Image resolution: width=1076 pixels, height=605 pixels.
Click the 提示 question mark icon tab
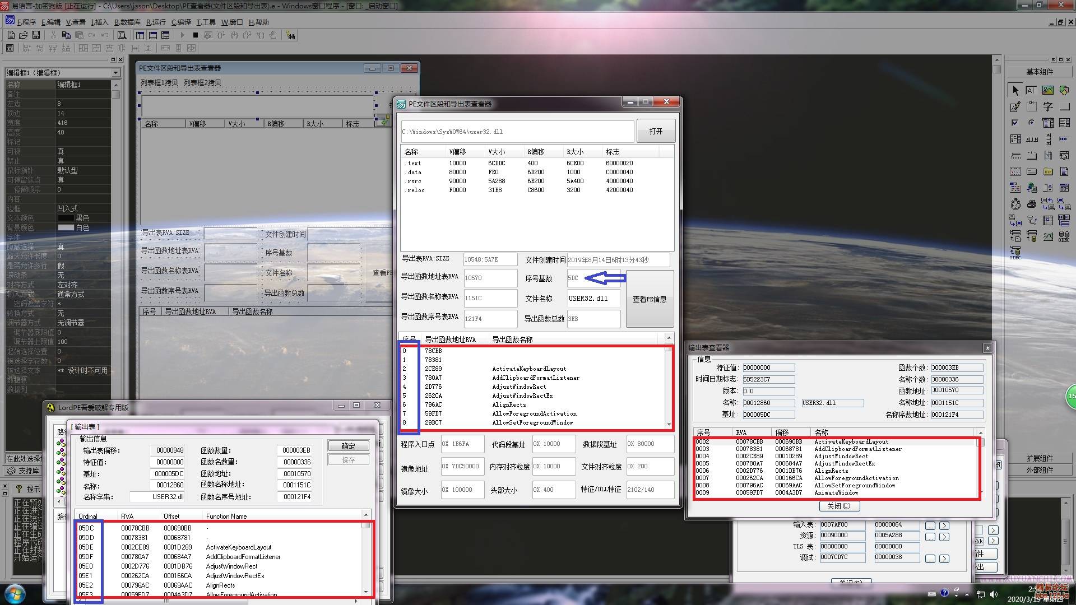pos(27,489)
